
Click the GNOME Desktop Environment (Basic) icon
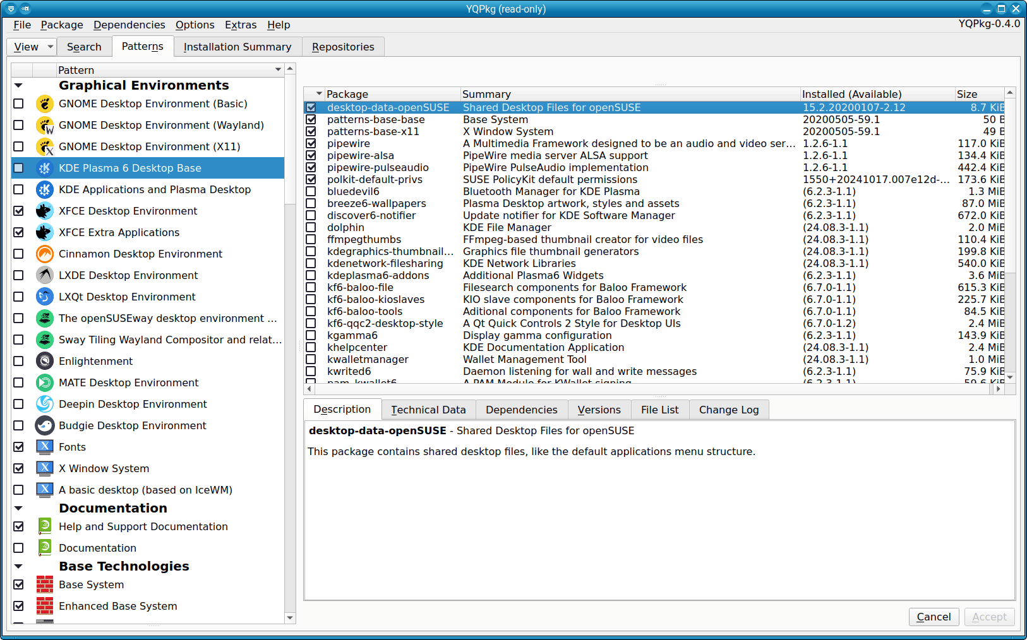pos(44,104)
